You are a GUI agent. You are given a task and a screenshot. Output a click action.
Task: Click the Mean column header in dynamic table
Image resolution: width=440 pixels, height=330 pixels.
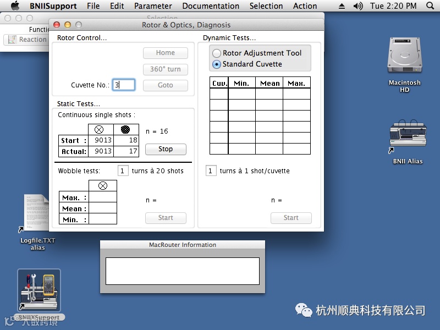269,83
